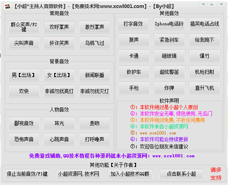Play the 奸诈笑声 laugh effect
Screen dimensions: 228x185
[59, 43]
